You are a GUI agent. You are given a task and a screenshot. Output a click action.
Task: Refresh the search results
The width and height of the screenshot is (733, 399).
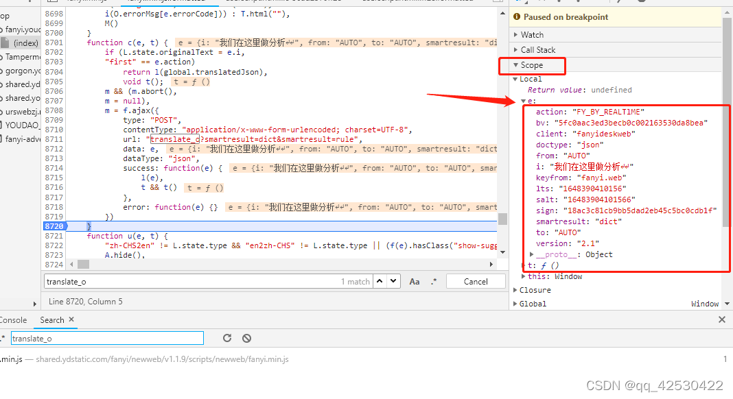(x=227, y=338)
